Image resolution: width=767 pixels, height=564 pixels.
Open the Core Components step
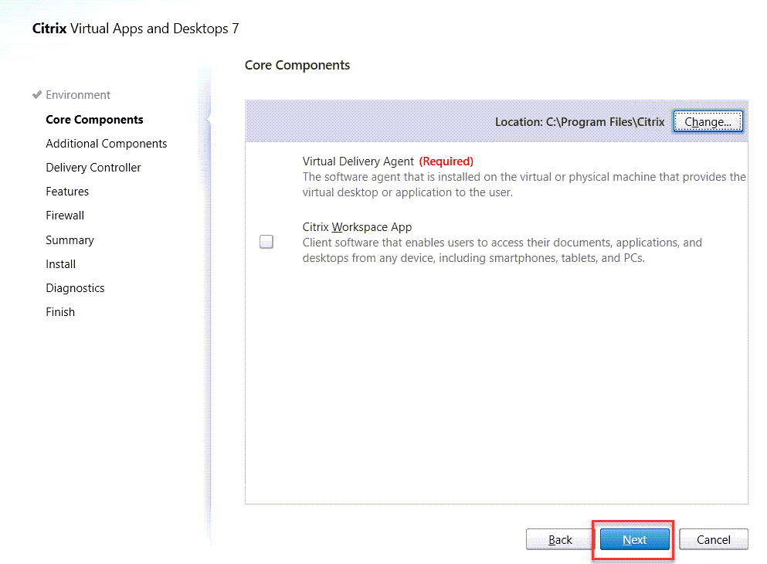94,120
